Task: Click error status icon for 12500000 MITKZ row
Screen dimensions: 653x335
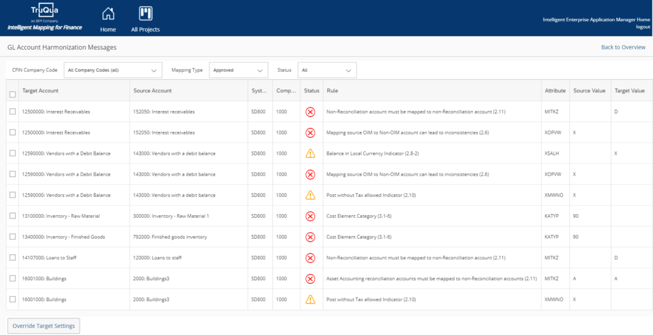Action: coord(311,111)
